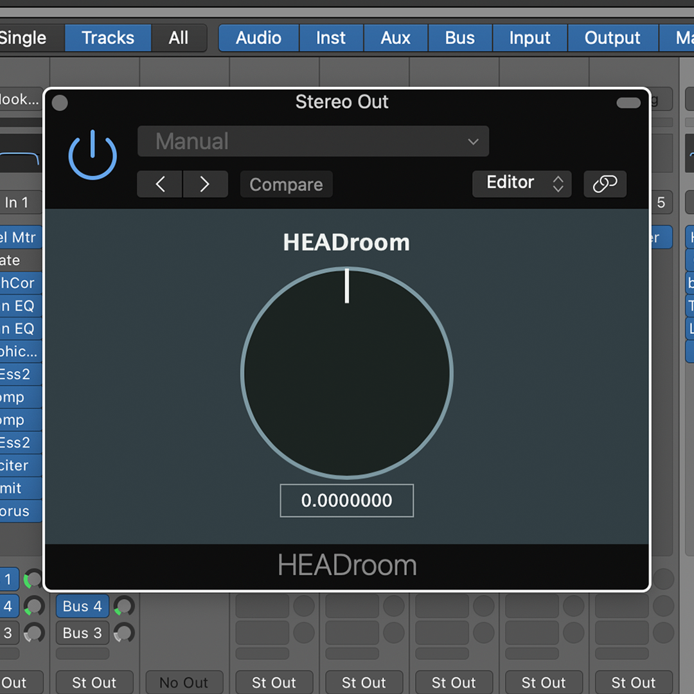The height and width of the screenshot is (694, 694).
Task: Click the pill-shaped button in plugin title bar
Action: (x=628, y=103)
